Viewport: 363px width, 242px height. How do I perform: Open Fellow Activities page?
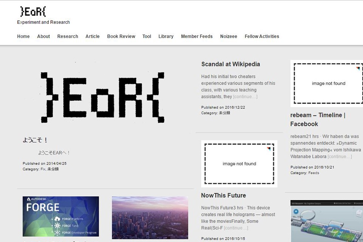pos(262,36)
